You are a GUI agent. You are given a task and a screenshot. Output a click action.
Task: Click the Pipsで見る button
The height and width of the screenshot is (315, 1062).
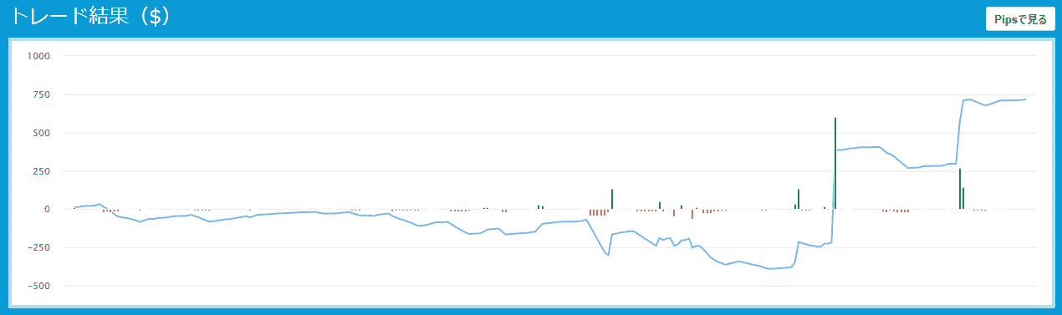[x=1019, y=18]
